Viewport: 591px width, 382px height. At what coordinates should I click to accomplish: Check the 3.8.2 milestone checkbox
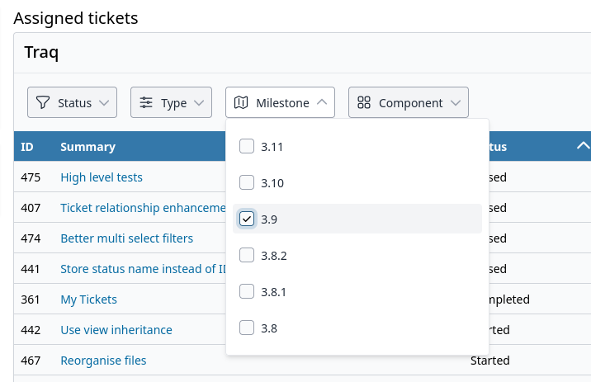point(247,255)
